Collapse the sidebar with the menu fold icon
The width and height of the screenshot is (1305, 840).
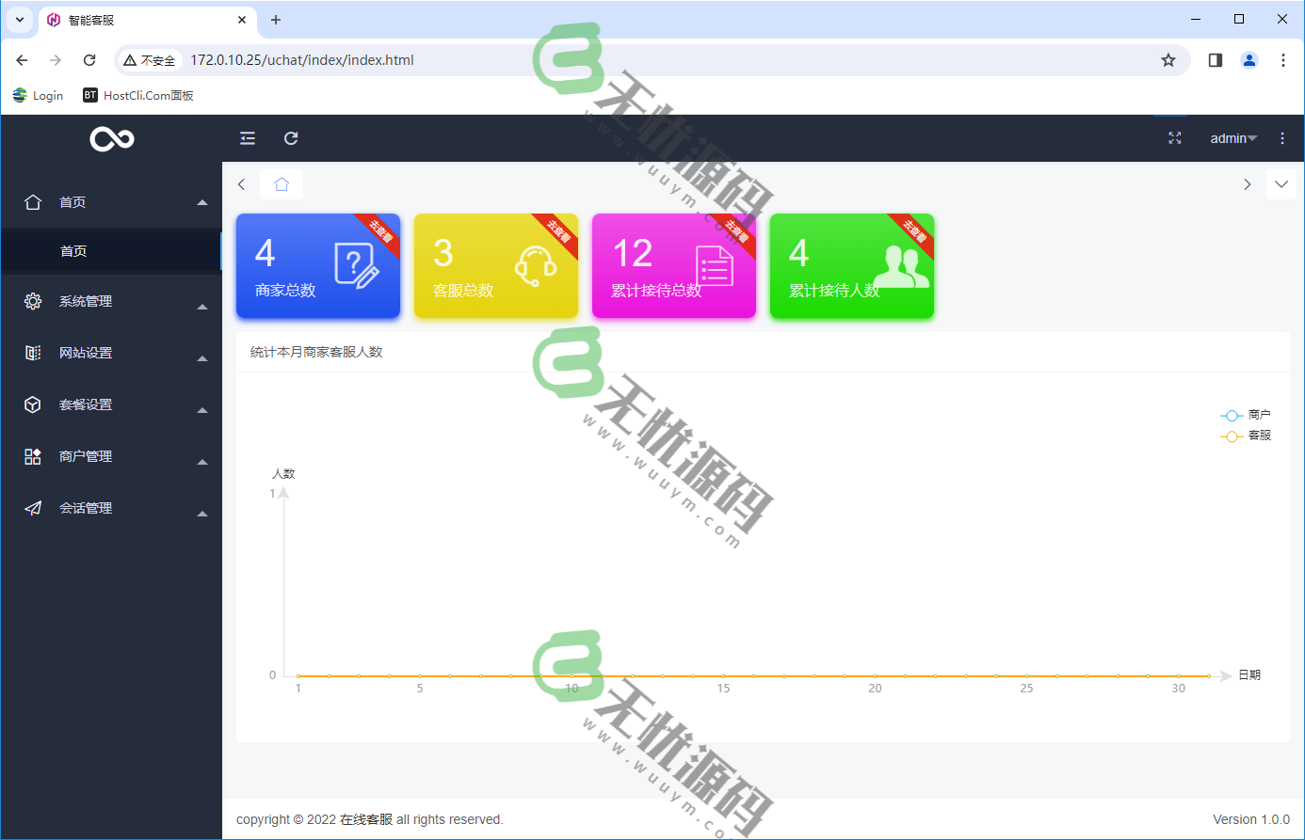click(x=248, y=138)
